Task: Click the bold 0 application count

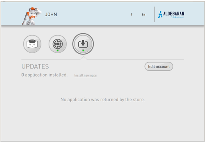Action: click(23, 75)
